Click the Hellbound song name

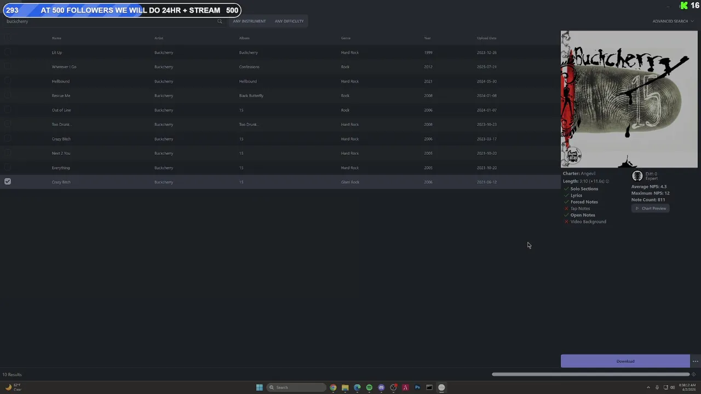click(x=61, y=81)
